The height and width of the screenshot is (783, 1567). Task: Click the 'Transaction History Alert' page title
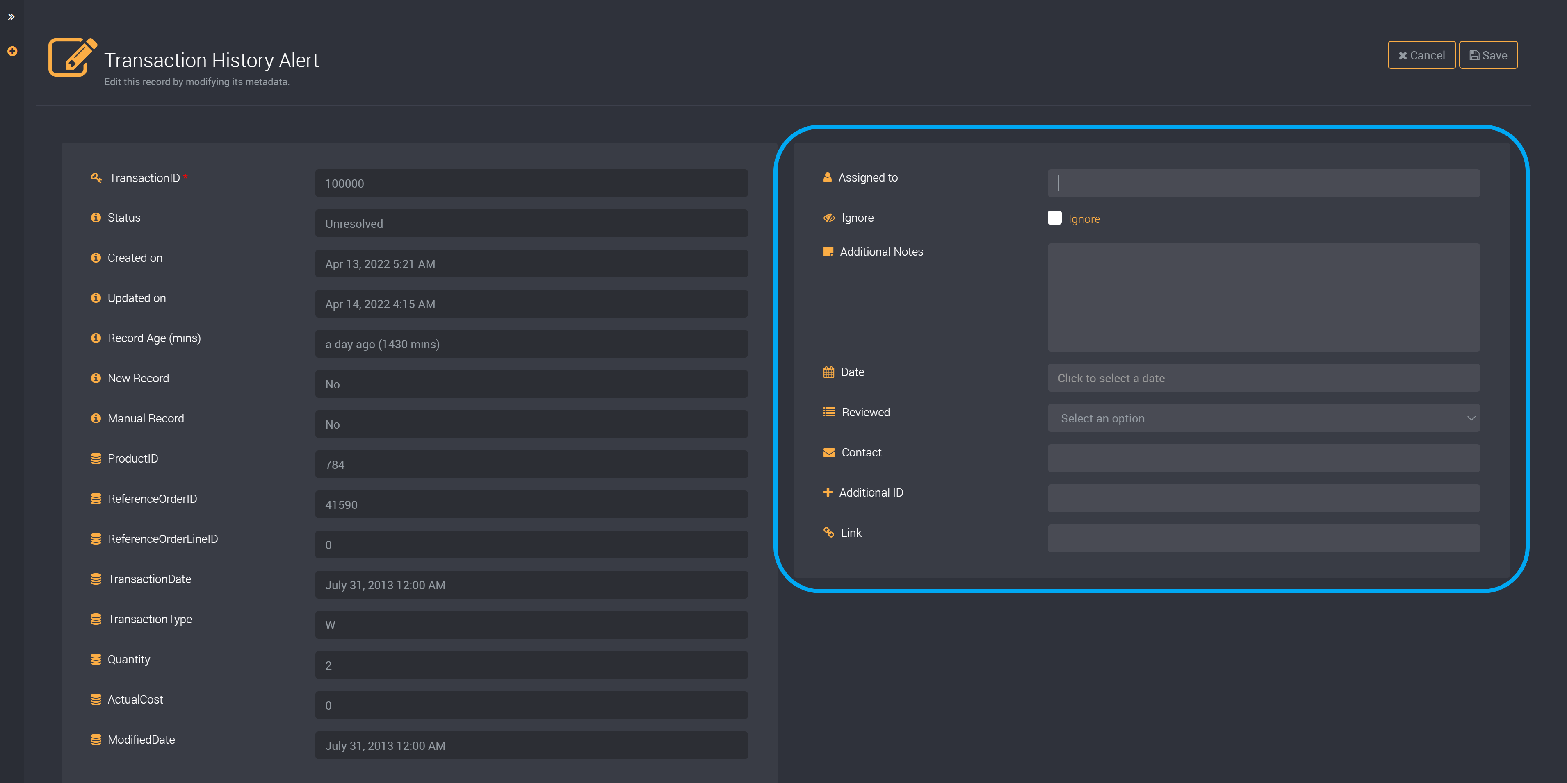tap(211, 60)
